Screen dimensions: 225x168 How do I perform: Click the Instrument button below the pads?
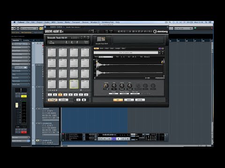click(52, 100)
